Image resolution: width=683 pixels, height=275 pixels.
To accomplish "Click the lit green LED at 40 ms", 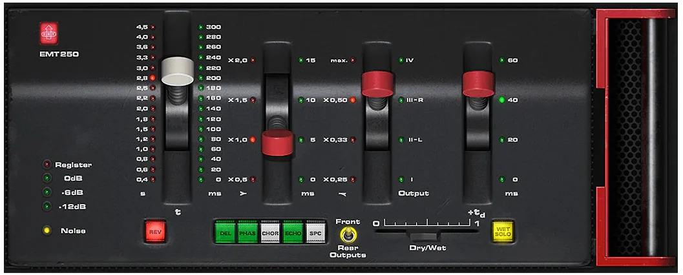I will coord(502,100).
